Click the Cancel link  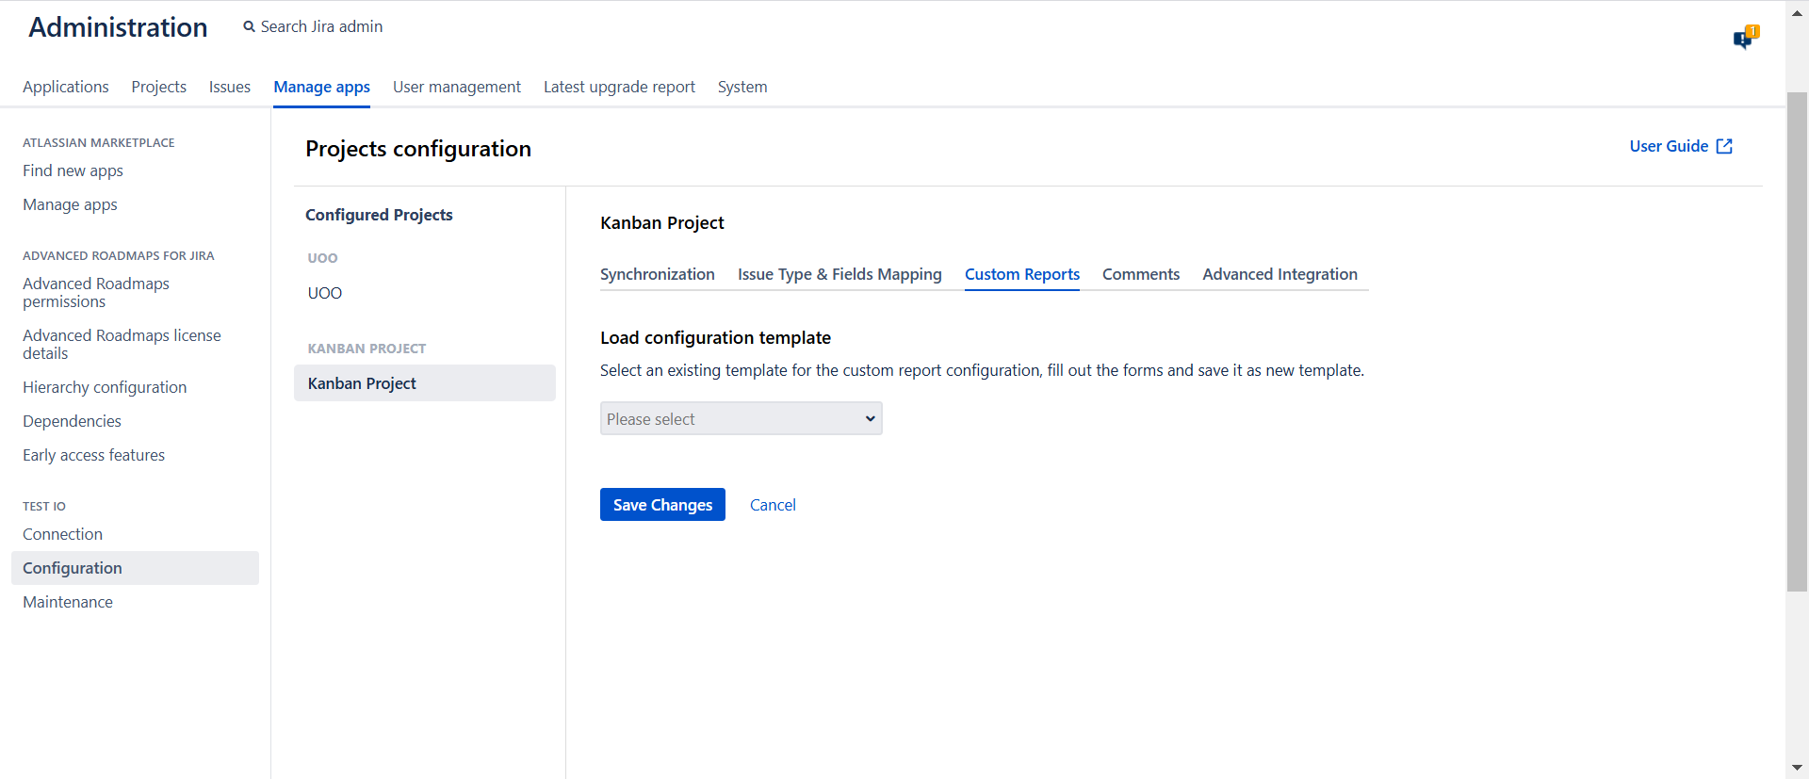pos(773,505)
